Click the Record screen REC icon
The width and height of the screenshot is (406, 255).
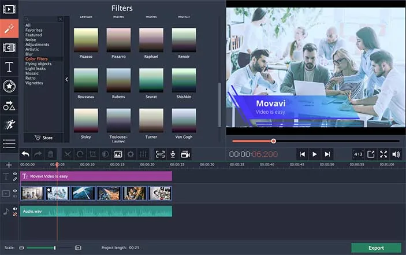pyautogui.click(x=160, y=154)
